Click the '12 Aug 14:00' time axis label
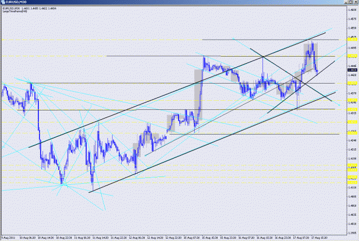Image resolution: width=359 pixels, height=241 pixels. coord(155,238)
